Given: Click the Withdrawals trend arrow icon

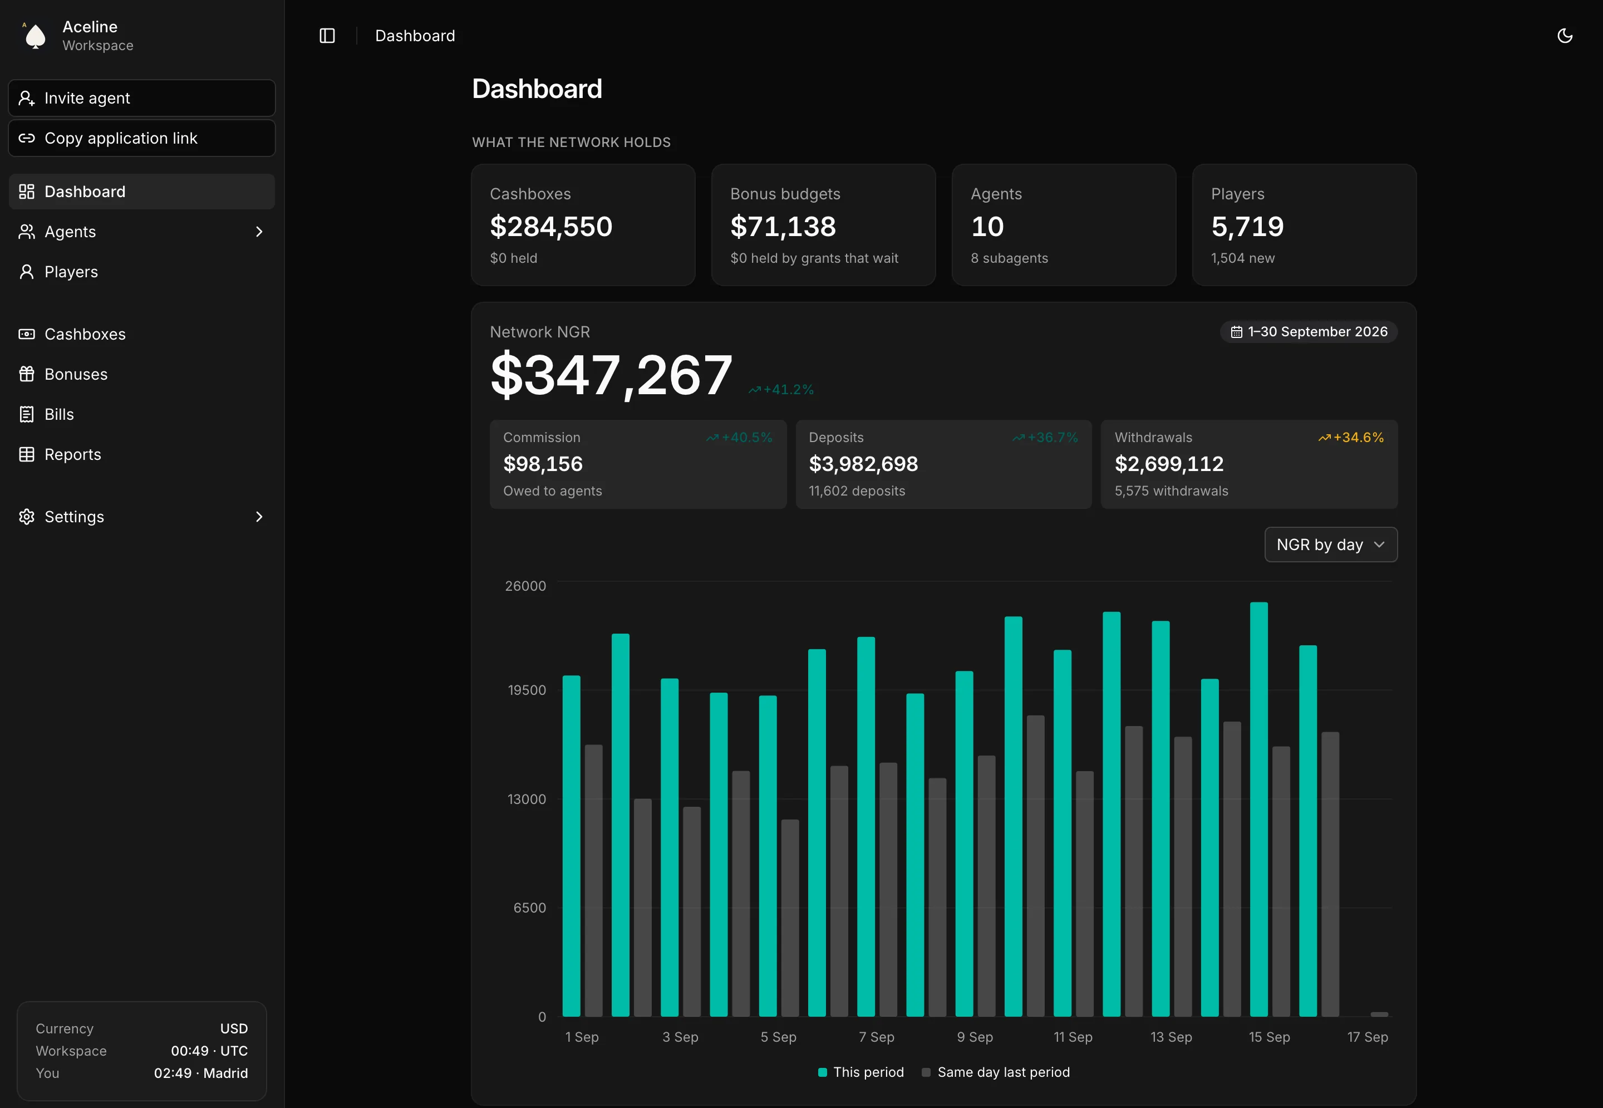Looking at the screenshot, I should tap(1324, 438).
